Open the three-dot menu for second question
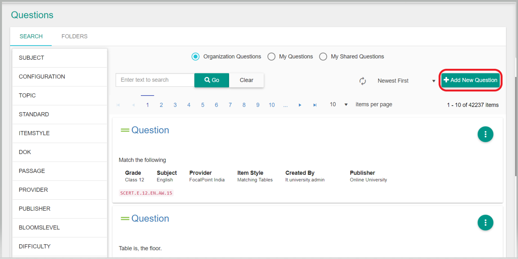Image resolution: width=518 pixels, height=259 pixels. tap(485, 223)
